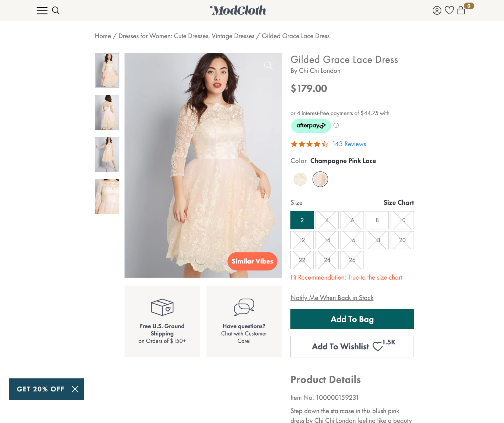Viewport: 504px width, 423px height.
Task: Close the Get 20% Off banner
Action: [75, 389]
